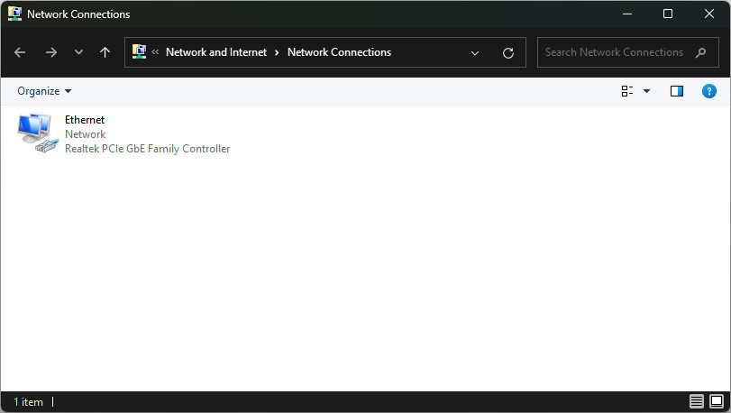Select the Ethernet network adapter icon

(x=35, y=133)
